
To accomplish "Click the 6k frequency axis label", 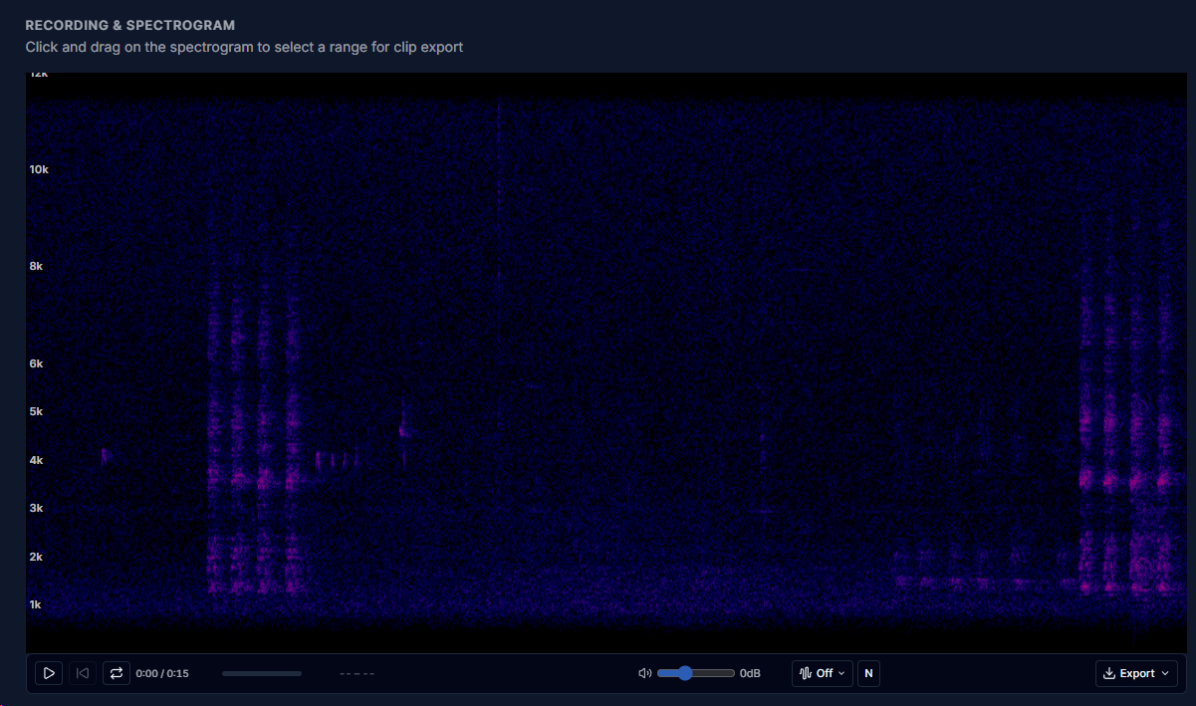I will pyautogui.click(x=37, y=363).
